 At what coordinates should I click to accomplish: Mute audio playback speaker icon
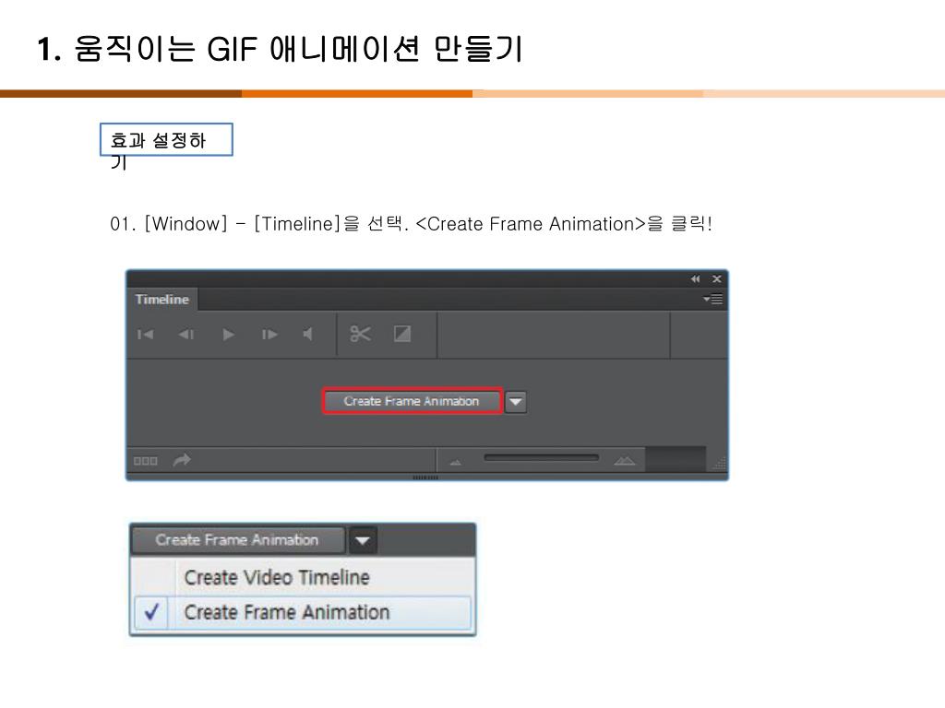coord(308,334)
